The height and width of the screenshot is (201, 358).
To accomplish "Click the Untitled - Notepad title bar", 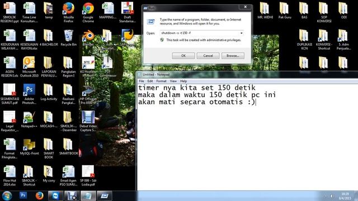I will 247,74.
